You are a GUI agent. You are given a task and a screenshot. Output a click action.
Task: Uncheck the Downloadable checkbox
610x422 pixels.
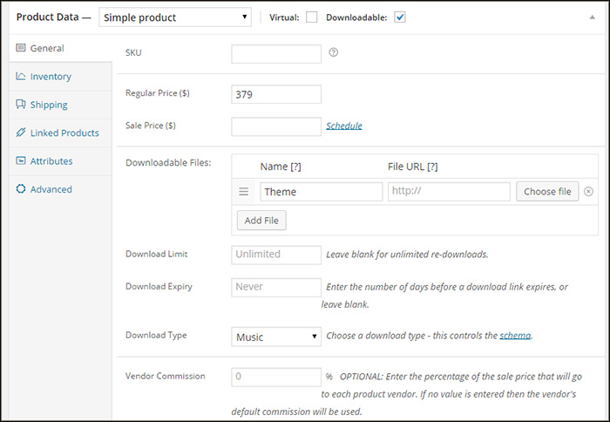coord(399,17)
